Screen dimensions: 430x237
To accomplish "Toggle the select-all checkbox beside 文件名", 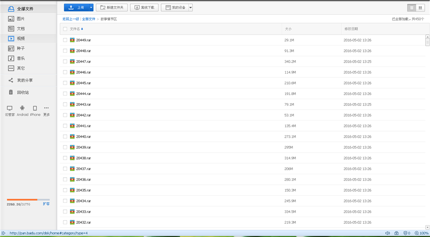I will 65,29.
